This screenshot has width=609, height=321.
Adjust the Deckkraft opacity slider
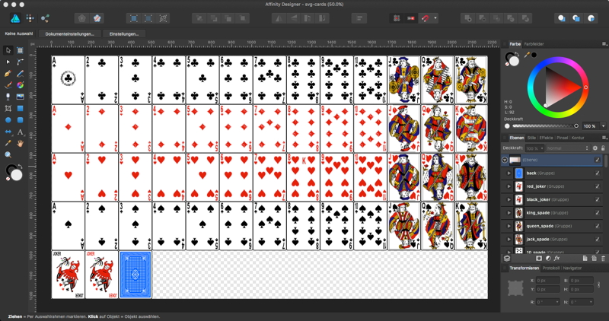pyautogui.click(x=542, y=126)
